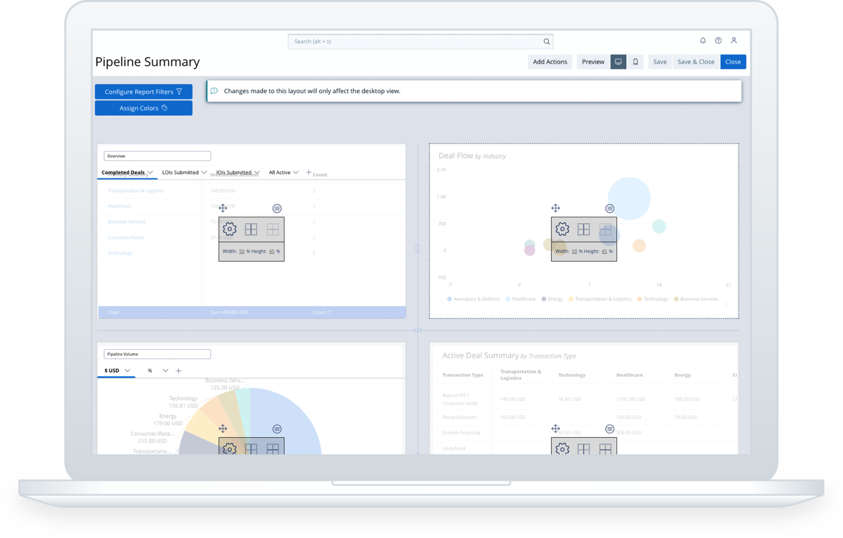The width and height of the screenshot is (843, 538).
Task: Click the Pipeline Volume title field
Action: point(157,354)
